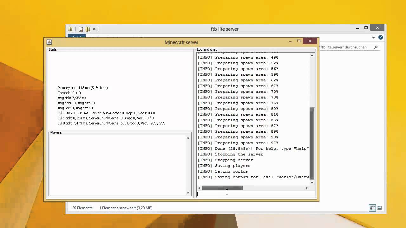Click the log vertical scrollbar down arrow
The height and width of the screenshot is (228, 406).
pyautogui.click(x=312, y=182)
